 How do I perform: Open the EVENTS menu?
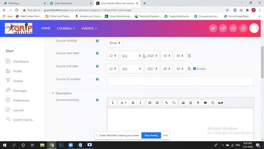pos(89,29)
